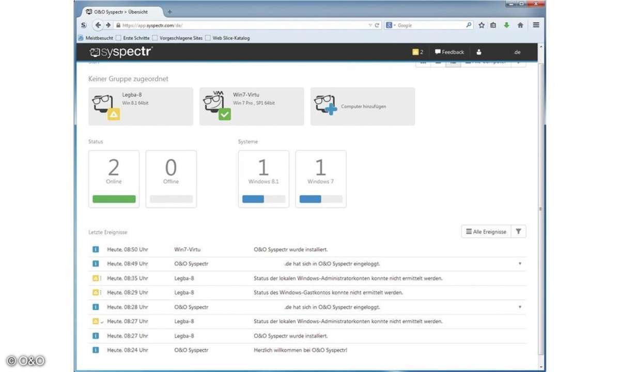Image resolution: width=620 pixels, height=372 pixels.
Task: Bookmark this page with the star icon
Action: tap(482, 25)
